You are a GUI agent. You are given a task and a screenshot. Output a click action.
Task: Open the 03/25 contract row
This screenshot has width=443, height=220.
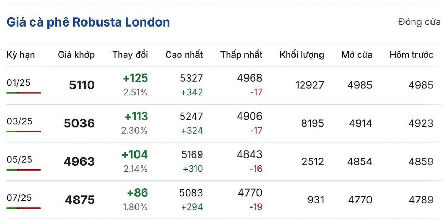pos(19,121)
